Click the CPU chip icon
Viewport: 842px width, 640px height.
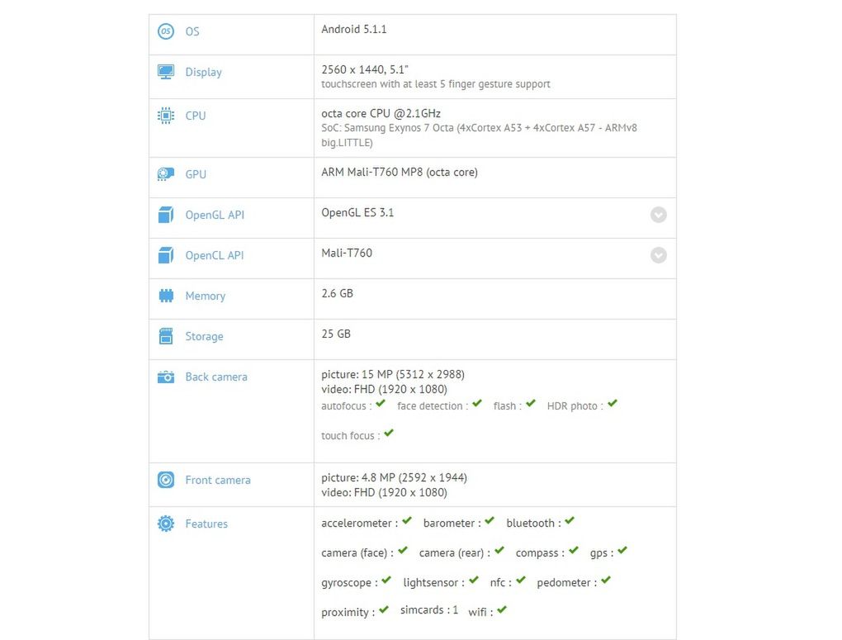pyautogui.click(x=165, y=115)
